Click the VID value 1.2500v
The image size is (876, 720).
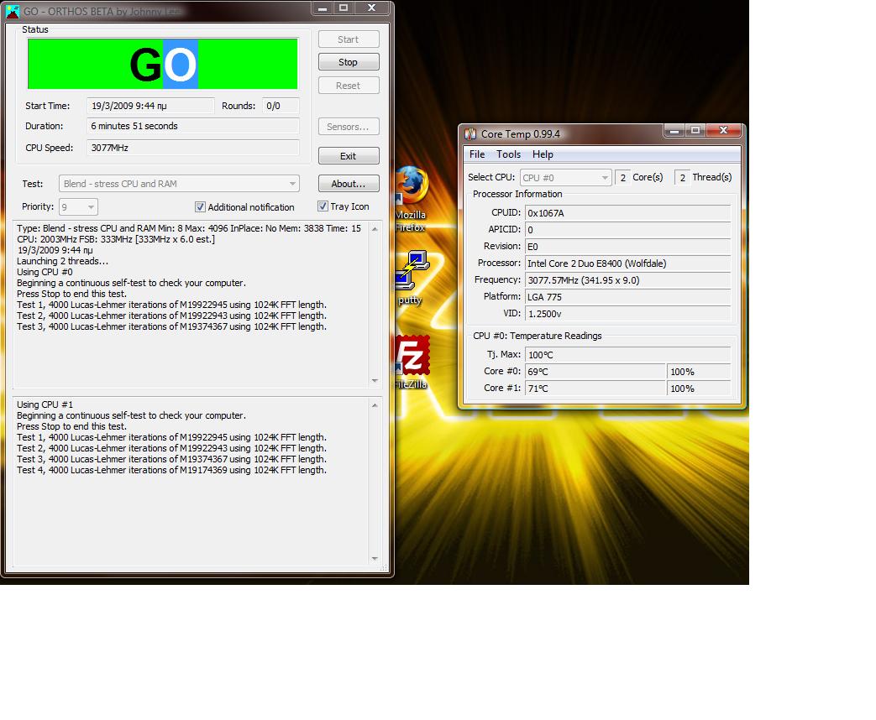[628, 314]
